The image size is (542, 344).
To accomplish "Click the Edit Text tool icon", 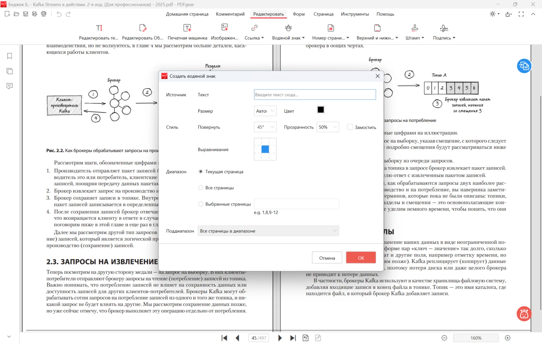I will (x=99, y=28).
